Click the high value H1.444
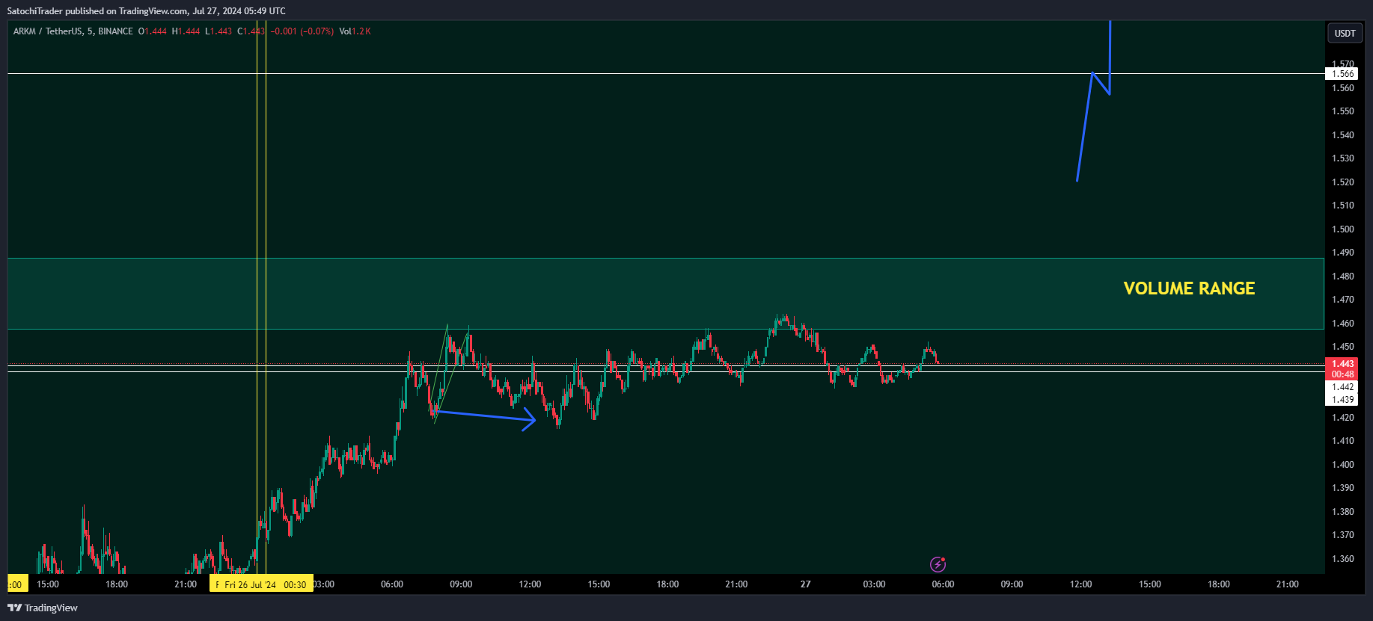The width and height of the screenshot is (1373, 621). pos(186,31)
